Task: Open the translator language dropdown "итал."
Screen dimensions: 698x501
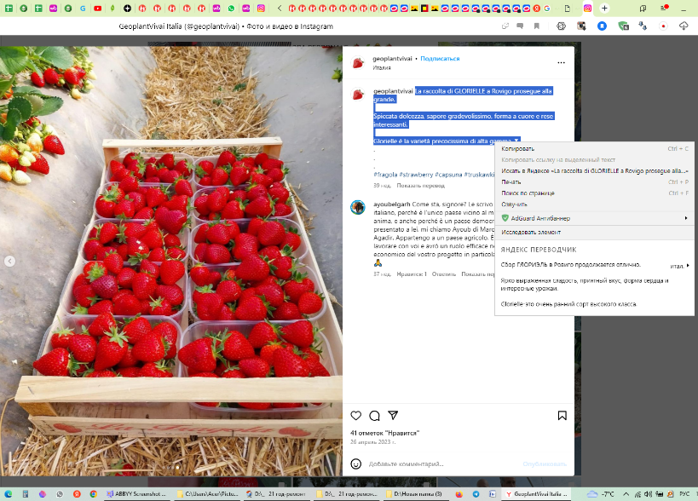Action: 679,266
